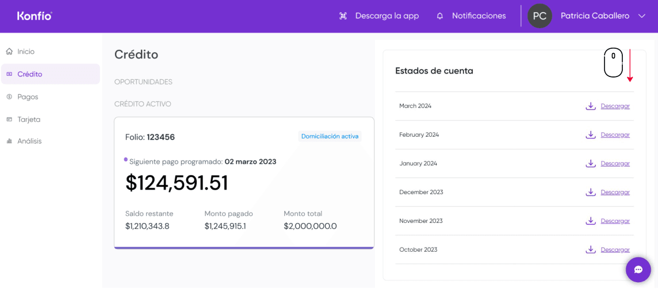Viewport: 658px width, 289px height.
Task: Click the download icon for January 2024
Action: 590,164
